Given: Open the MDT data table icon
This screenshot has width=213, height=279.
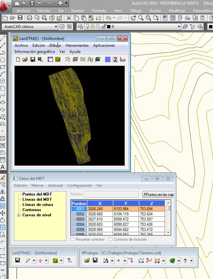Looking at the screenshot, I should (50, 59).
